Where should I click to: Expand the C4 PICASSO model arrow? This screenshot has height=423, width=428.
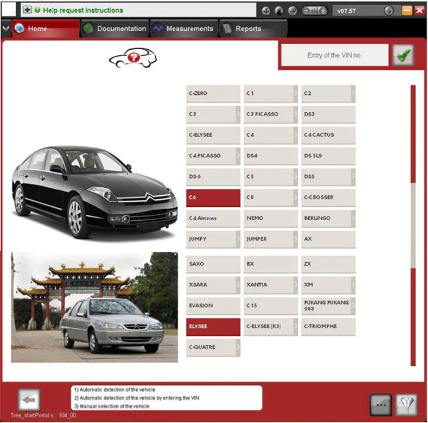pyautogui.click(x=238, y=155)
